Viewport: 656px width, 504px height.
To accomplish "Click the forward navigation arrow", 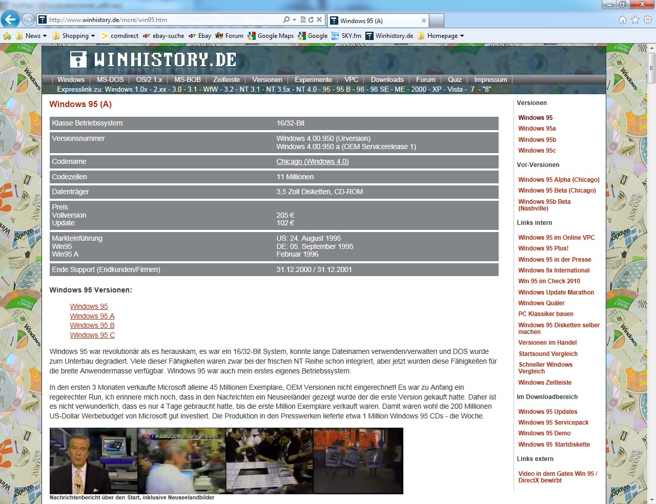I will pyautogui.click(x=28, y=19).
